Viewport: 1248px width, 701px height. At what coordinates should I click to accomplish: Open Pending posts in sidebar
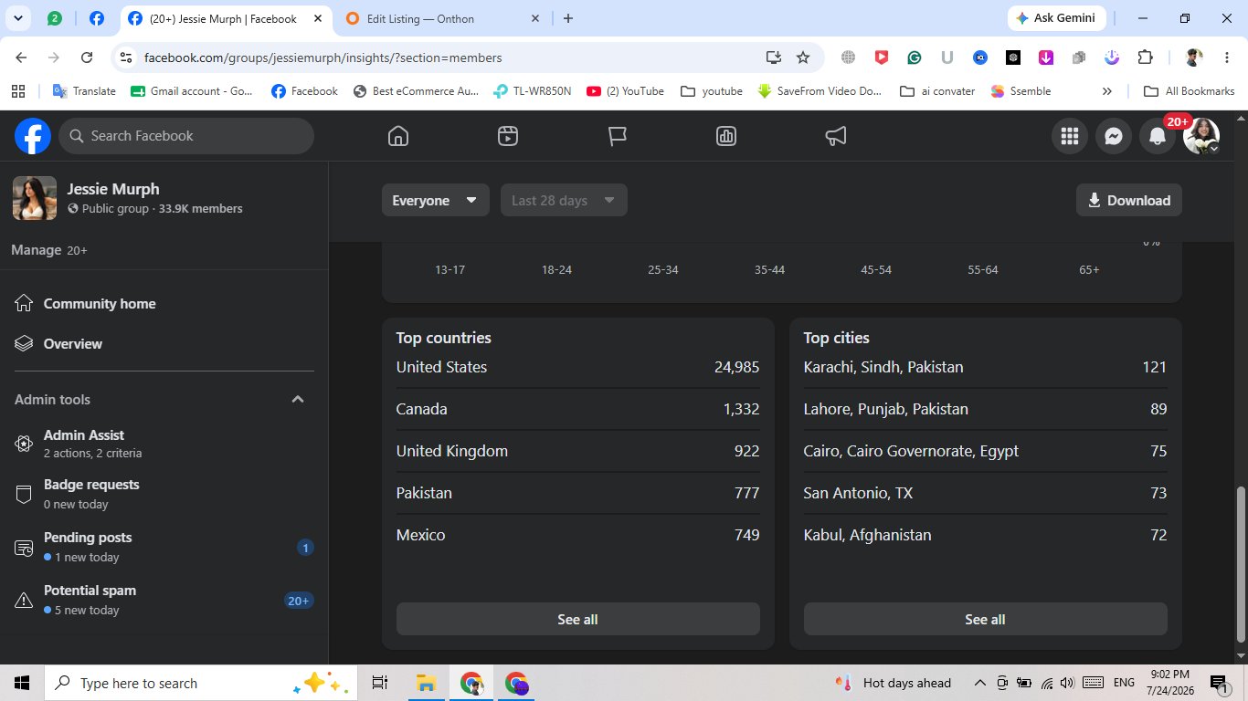point(164,547)
